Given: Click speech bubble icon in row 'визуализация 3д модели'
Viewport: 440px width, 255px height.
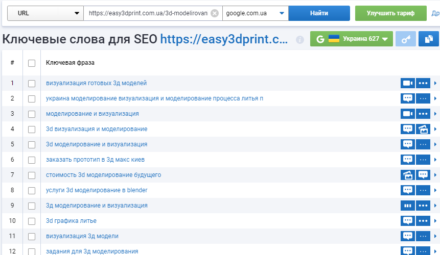Looking at the screenshot, I should tap(408, 236).
